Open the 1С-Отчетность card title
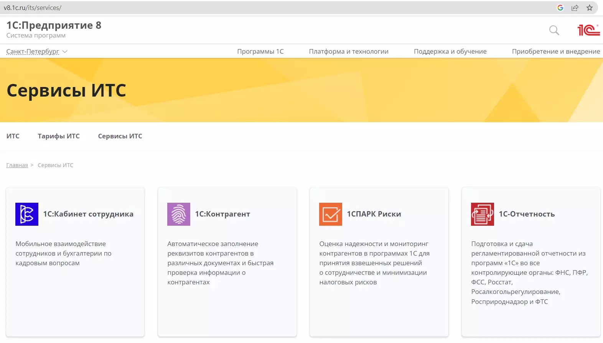Viewport: 603px width, 343px height. 527,214
